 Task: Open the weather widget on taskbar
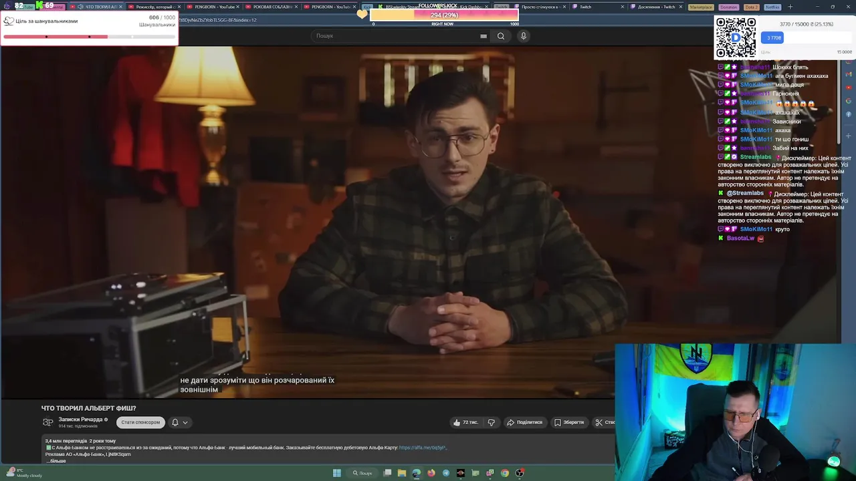23,473
